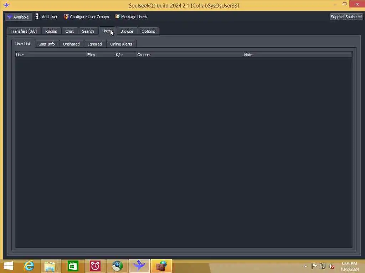Click the Support Soulseek! button
Screen dimensions: 365x273
[346, 17]
